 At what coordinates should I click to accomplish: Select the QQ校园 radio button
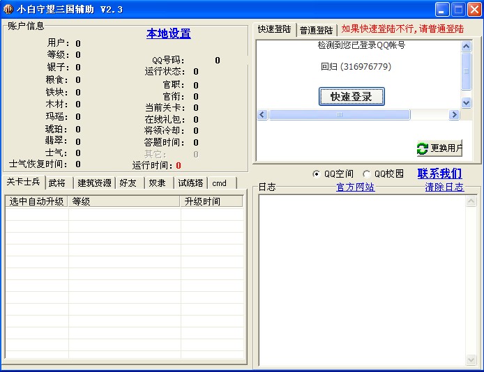[366, 174]
